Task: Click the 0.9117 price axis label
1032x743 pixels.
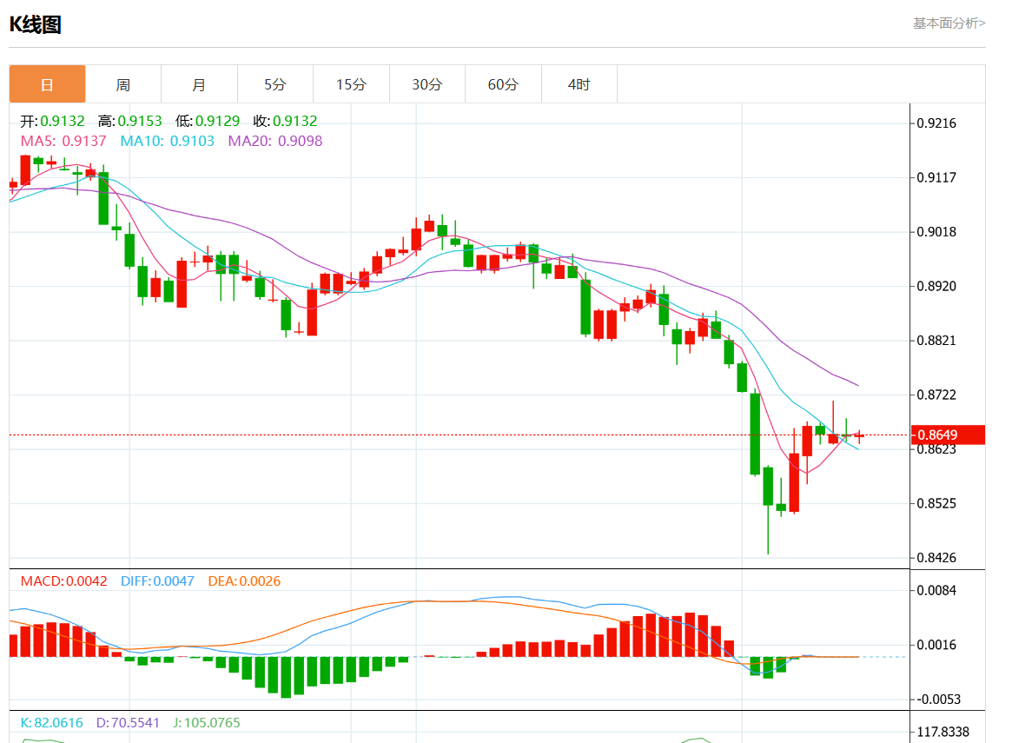Action: click(x=936, y=177)
